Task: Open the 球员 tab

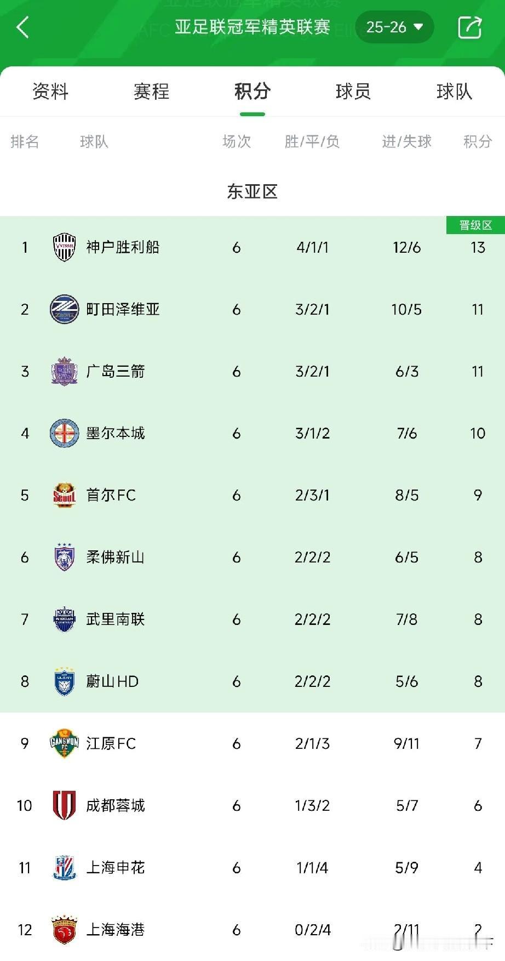Action: click(353, 92)
